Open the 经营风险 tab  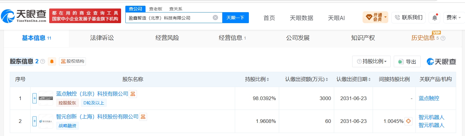click(x=167, y=38)
